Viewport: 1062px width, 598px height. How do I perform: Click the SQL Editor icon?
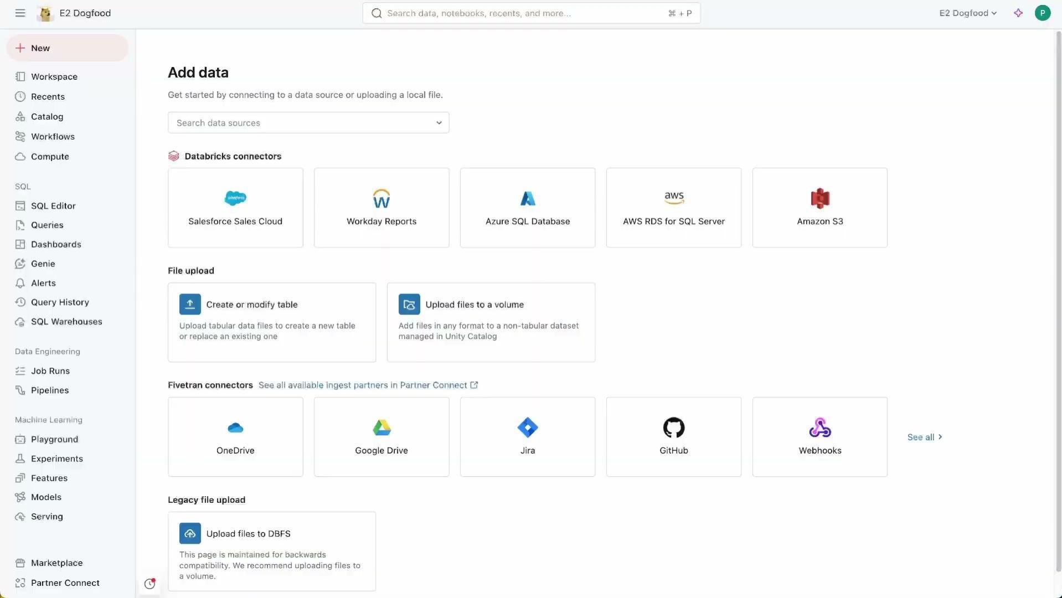(x=20, y=205)
